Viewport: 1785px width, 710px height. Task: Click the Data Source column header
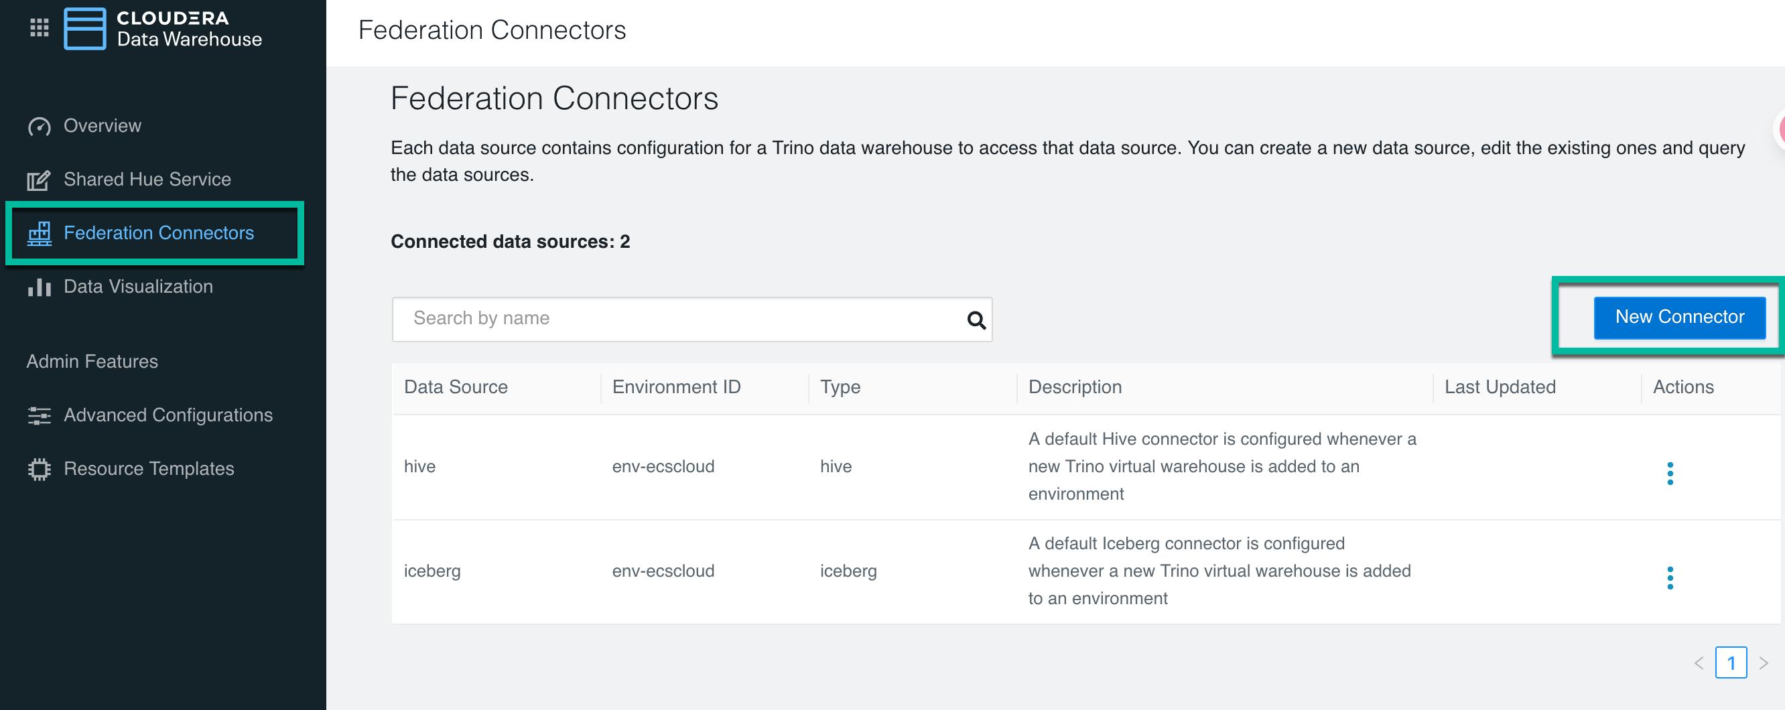click(x=455, y=386)
